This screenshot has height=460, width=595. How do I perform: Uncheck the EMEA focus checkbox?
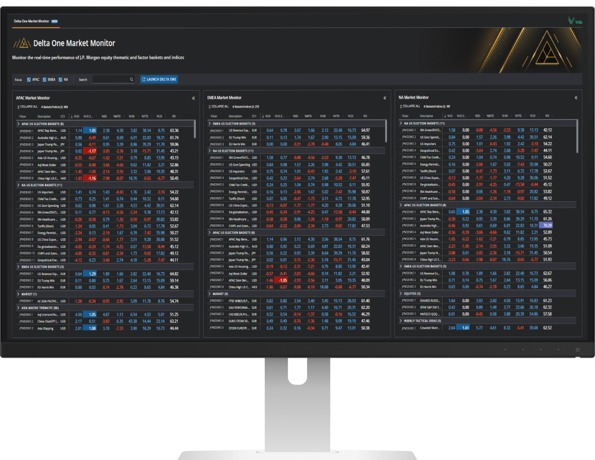point(45,79)
